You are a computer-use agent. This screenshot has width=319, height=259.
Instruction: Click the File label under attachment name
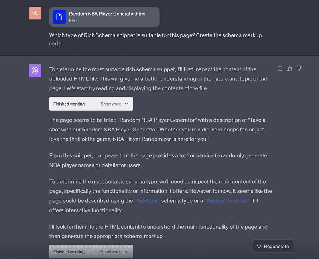[x=73, y=21]
